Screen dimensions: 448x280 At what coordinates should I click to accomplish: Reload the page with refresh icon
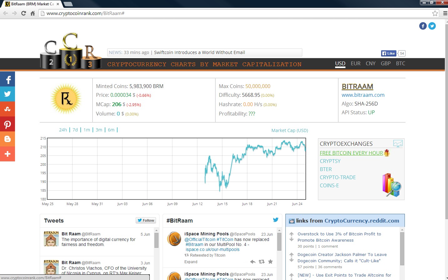23,13
